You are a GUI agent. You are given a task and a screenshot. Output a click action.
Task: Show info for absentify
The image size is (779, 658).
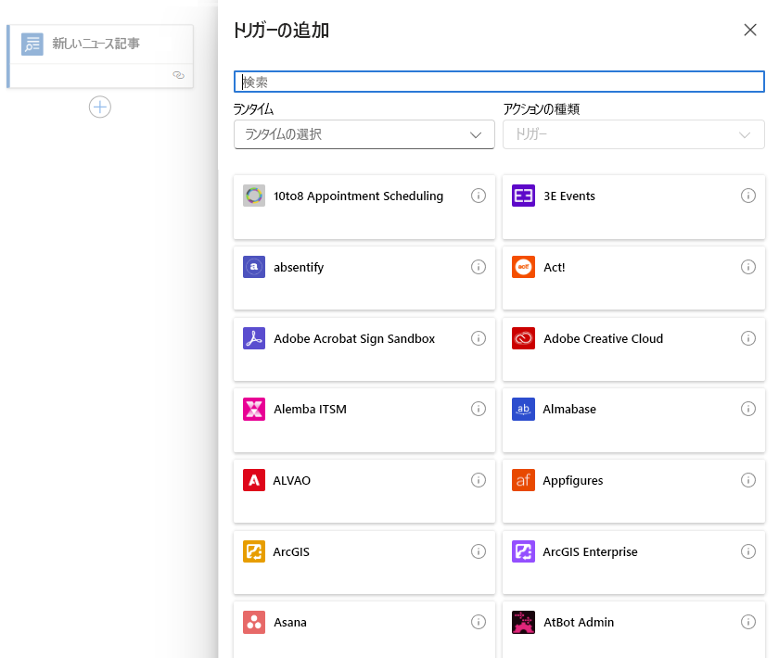pyautogui.click(x=479, y=267)
